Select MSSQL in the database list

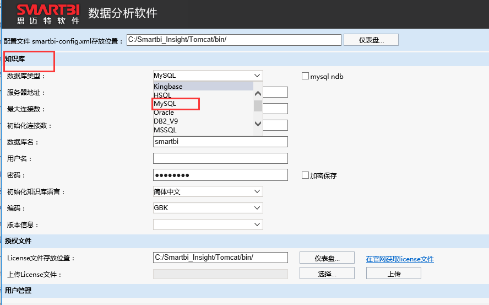[203, 130]
